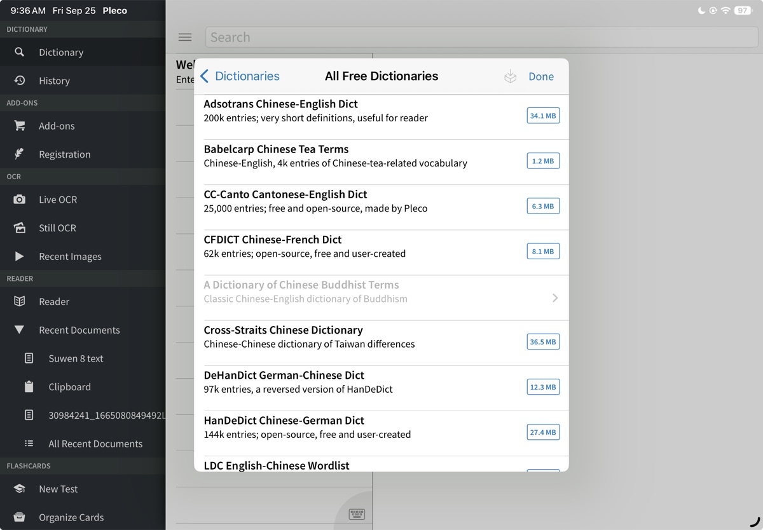Open Buddhist Terms dictionary chevron

coord(555,297)
